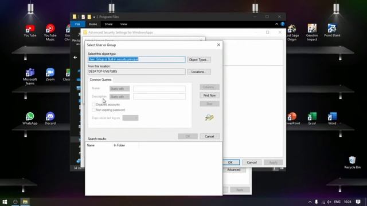This screenshot has width=367, height=206.
Task: Click Cancel in Select User dialog
Action: [209, 136]
